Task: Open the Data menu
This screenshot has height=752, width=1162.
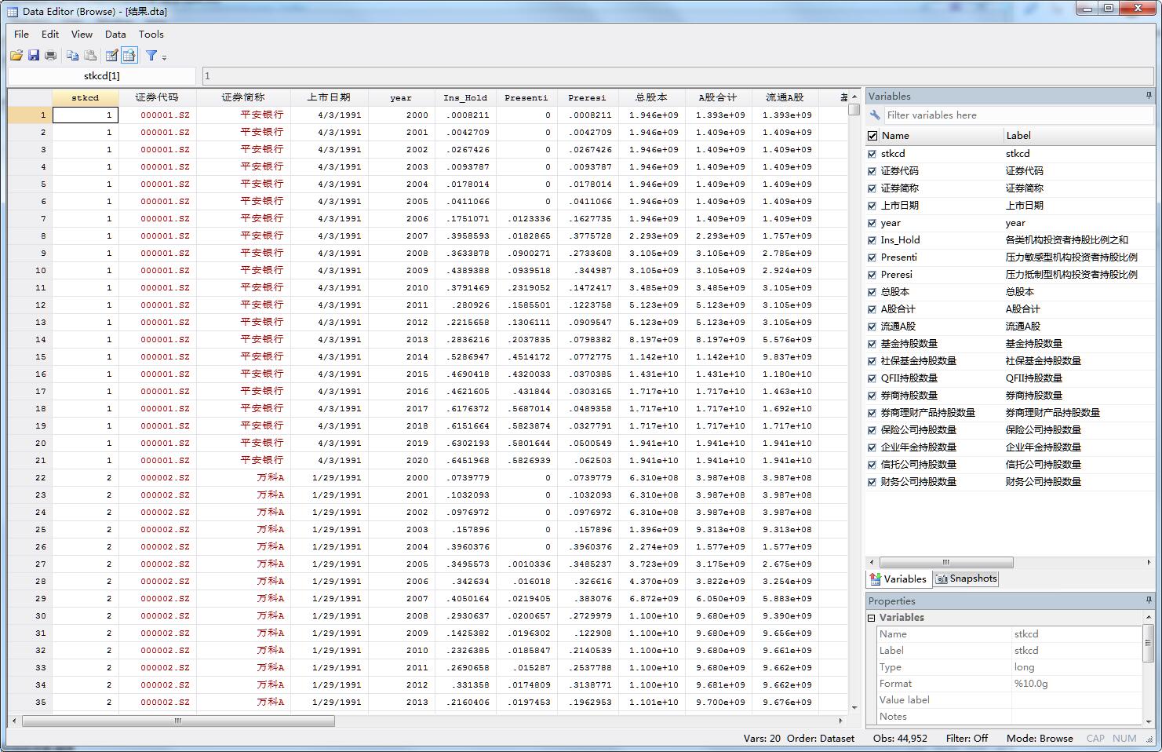Action: click(x=115, y=34)
